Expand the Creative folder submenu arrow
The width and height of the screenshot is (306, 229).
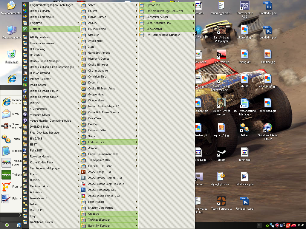point(136,213)
